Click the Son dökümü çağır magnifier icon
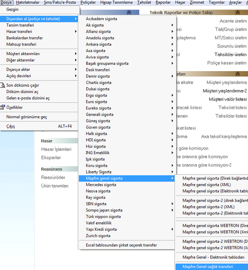The width and height of the screenshot is (248, 270). 3,86
